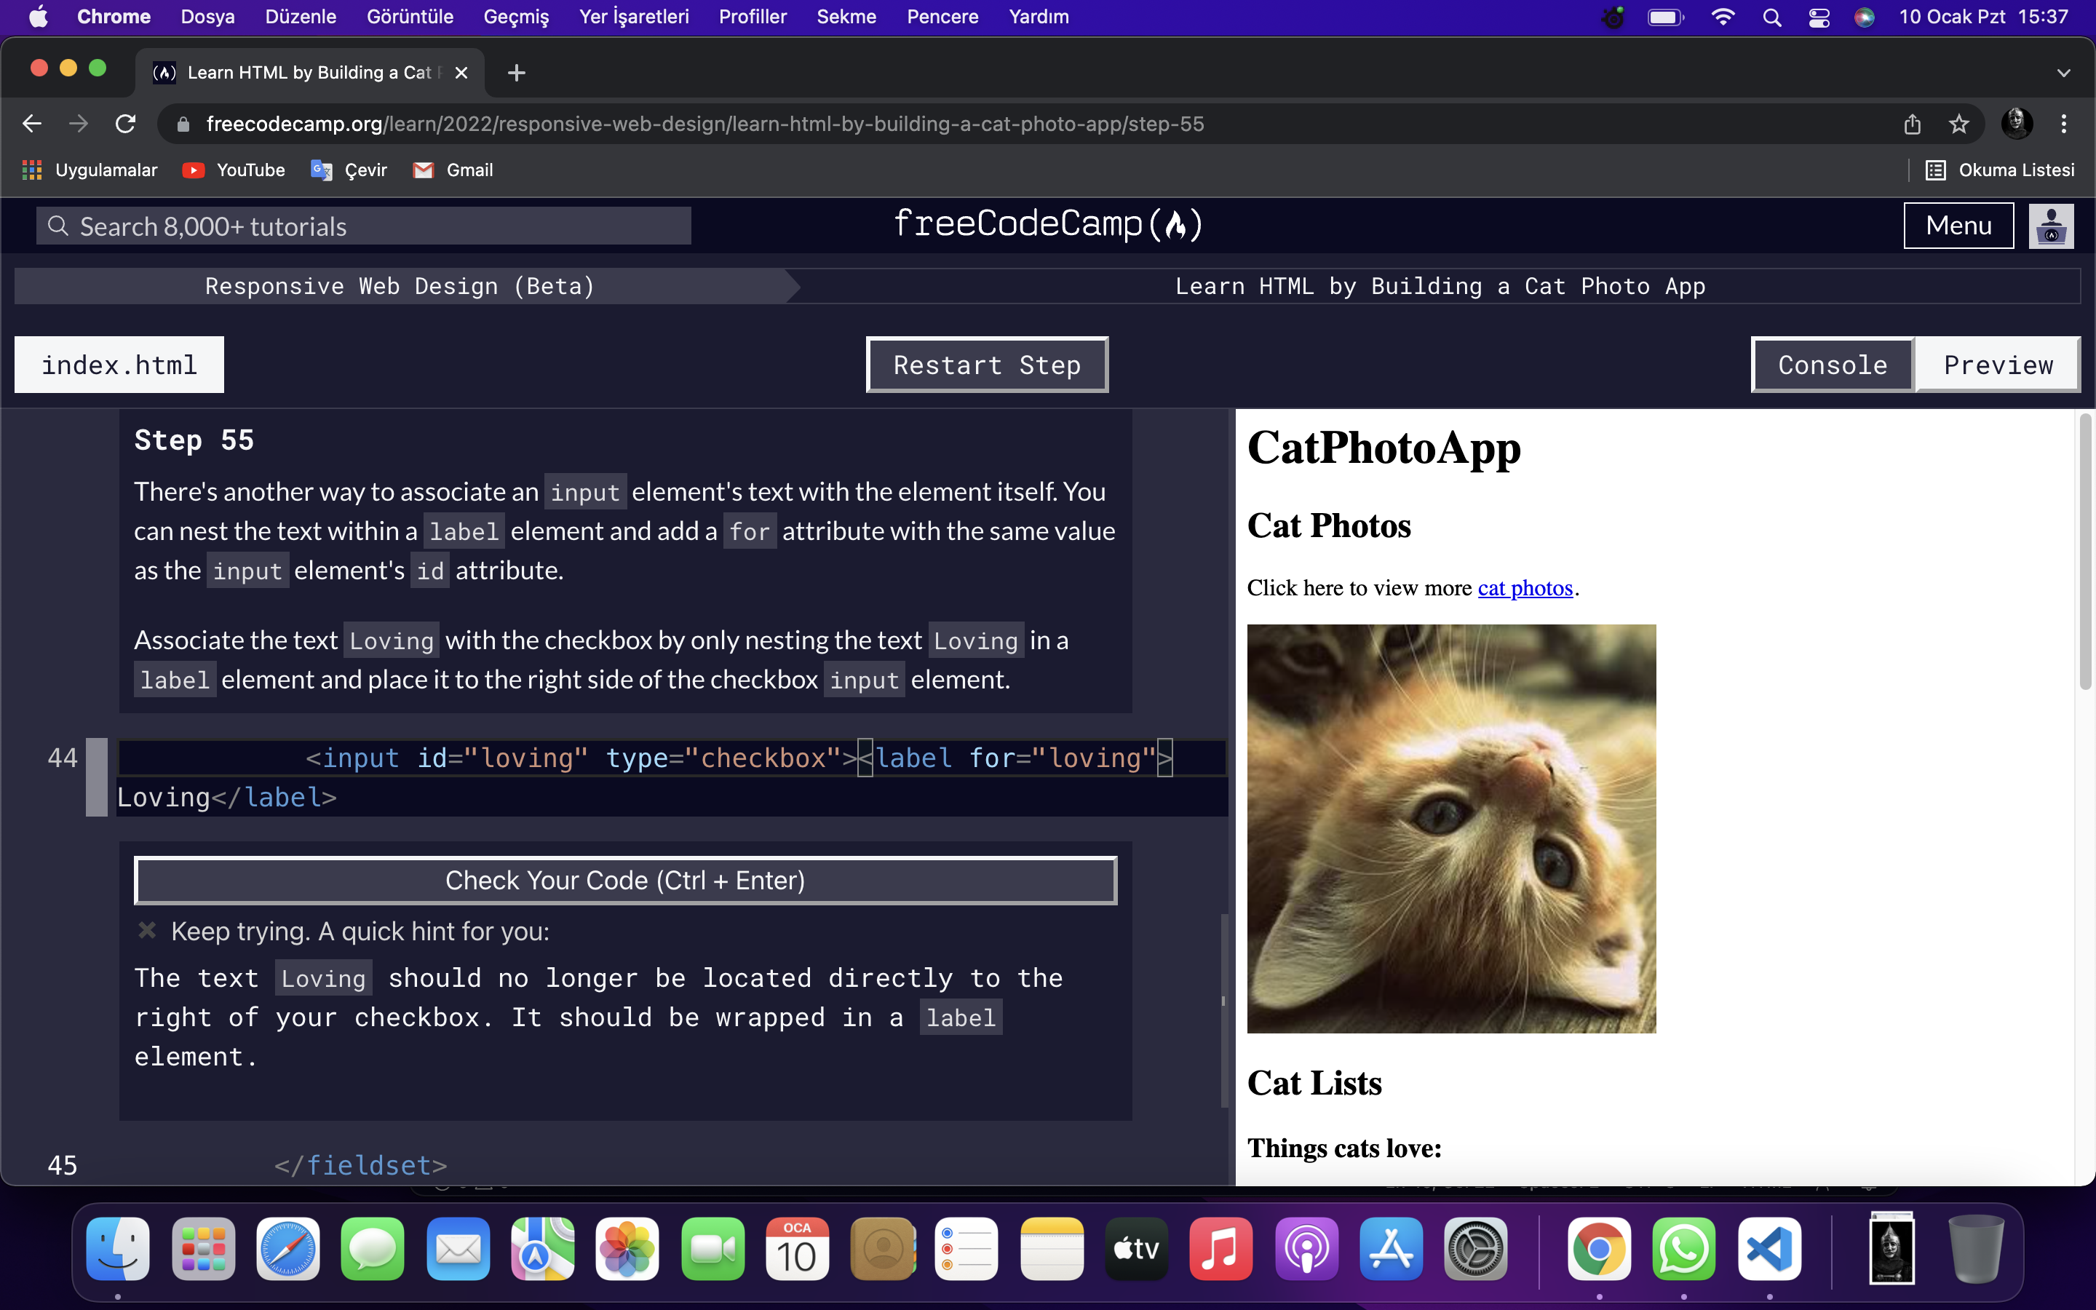Viewport: 2096px width, 1310px height.
Task: Open the tab search chevron
Action: (2064, 72)
